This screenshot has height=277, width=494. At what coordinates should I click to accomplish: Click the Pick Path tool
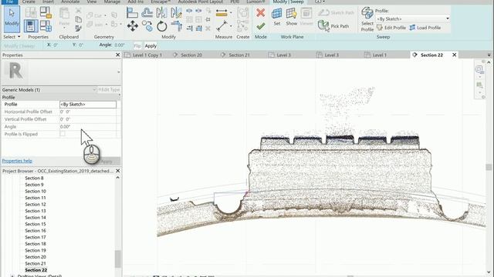333,25
